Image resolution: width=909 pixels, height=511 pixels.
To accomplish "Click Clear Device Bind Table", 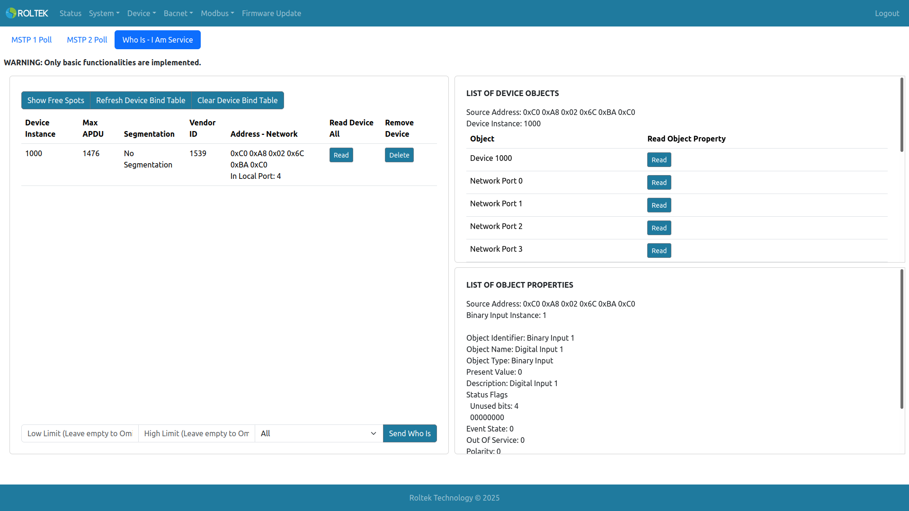I will click(x=238, y=100).
